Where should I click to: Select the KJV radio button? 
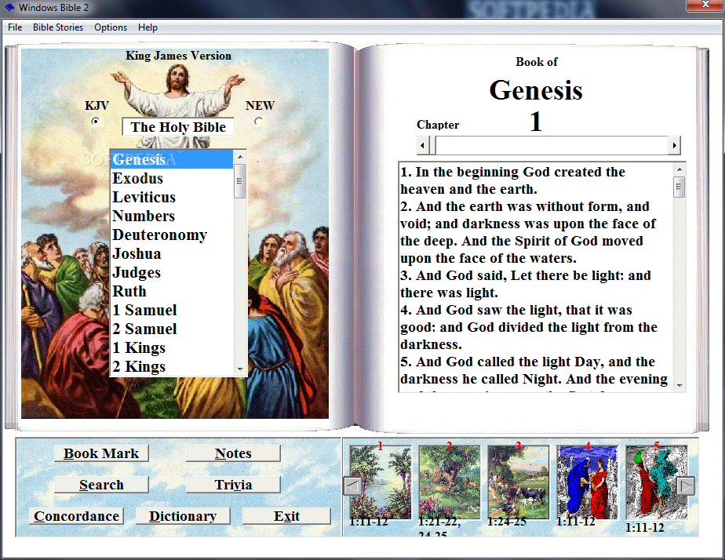[x=95, y=122]
